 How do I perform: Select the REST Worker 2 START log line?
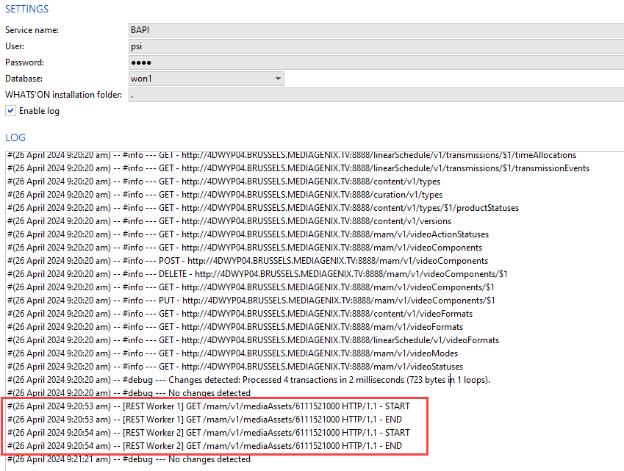[209, 433]
